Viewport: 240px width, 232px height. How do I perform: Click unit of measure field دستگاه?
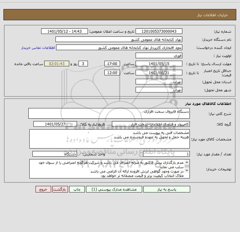(55, 154)
